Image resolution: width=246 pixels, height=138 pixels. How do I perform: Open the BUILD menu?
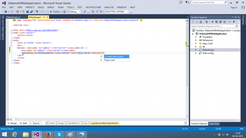(41, 7)
